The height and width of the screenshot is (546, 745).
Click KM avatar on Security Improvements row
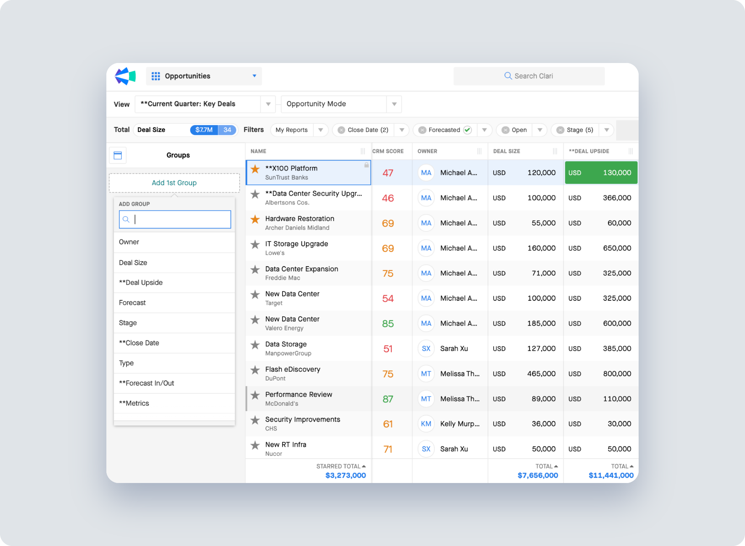426,424
